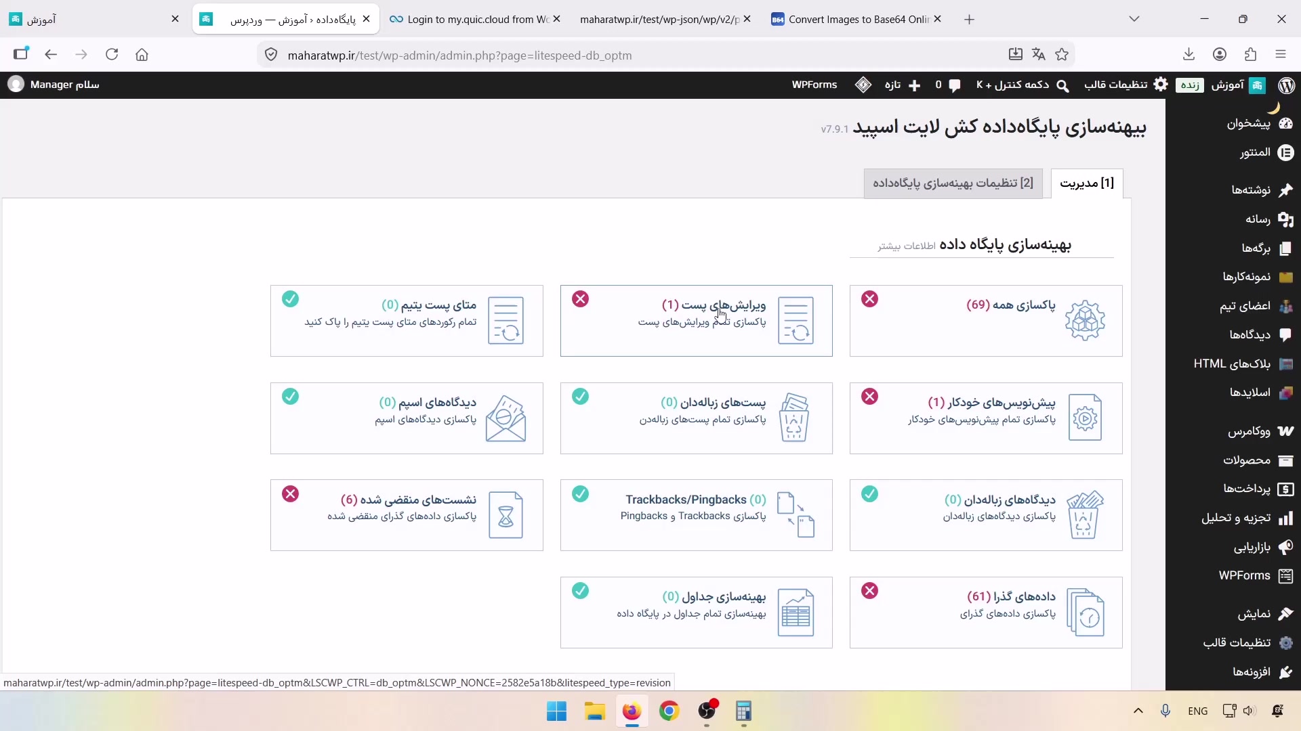Viewport: 1301px width, 731px height.
Task: Click the پاکسازی همه (69) link
Action: (1011, 305)
